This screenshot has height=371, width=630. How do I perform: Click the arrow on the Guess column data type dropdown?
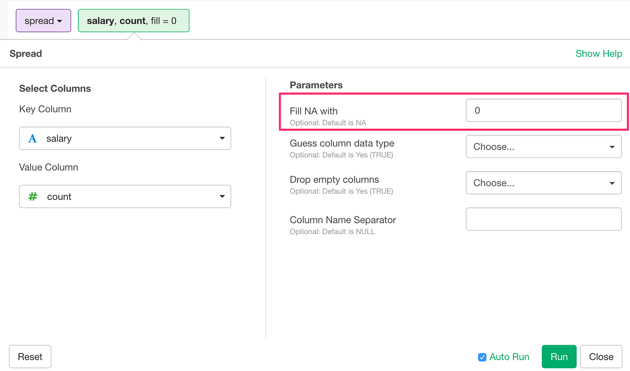[612, 146]
